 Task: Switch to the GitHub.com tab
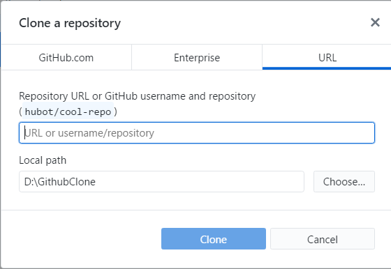click(x=66, y=57)
